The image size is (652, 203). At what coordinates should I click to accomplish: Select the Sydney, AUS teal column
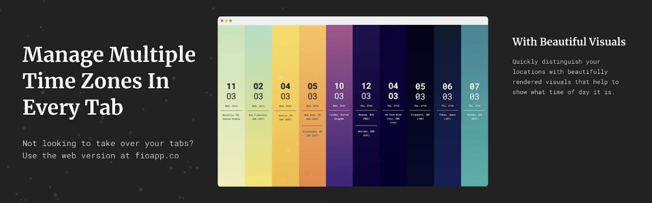point(474,106)
